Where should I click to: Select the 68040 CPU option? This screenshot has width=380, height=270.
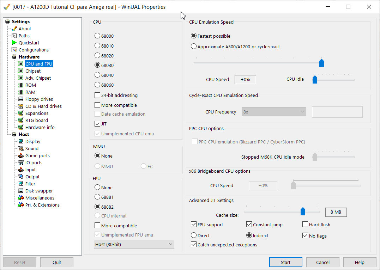[x=97, y=75]
